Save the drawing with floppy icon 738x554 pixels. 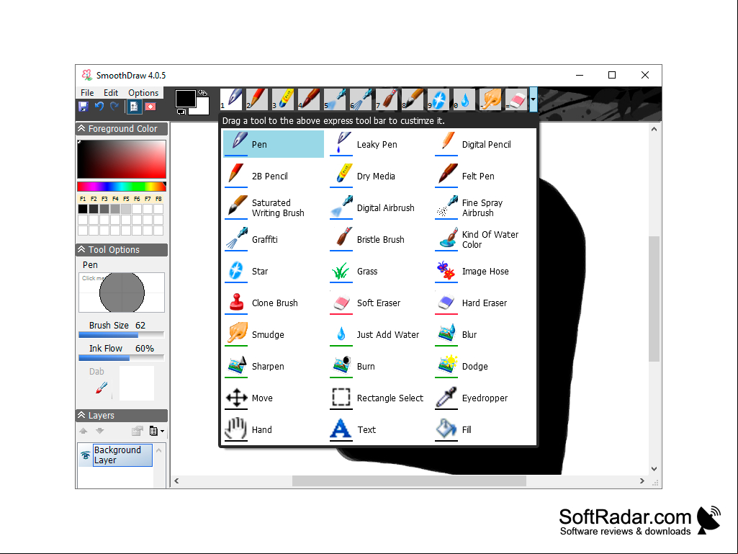click(84, 107)
